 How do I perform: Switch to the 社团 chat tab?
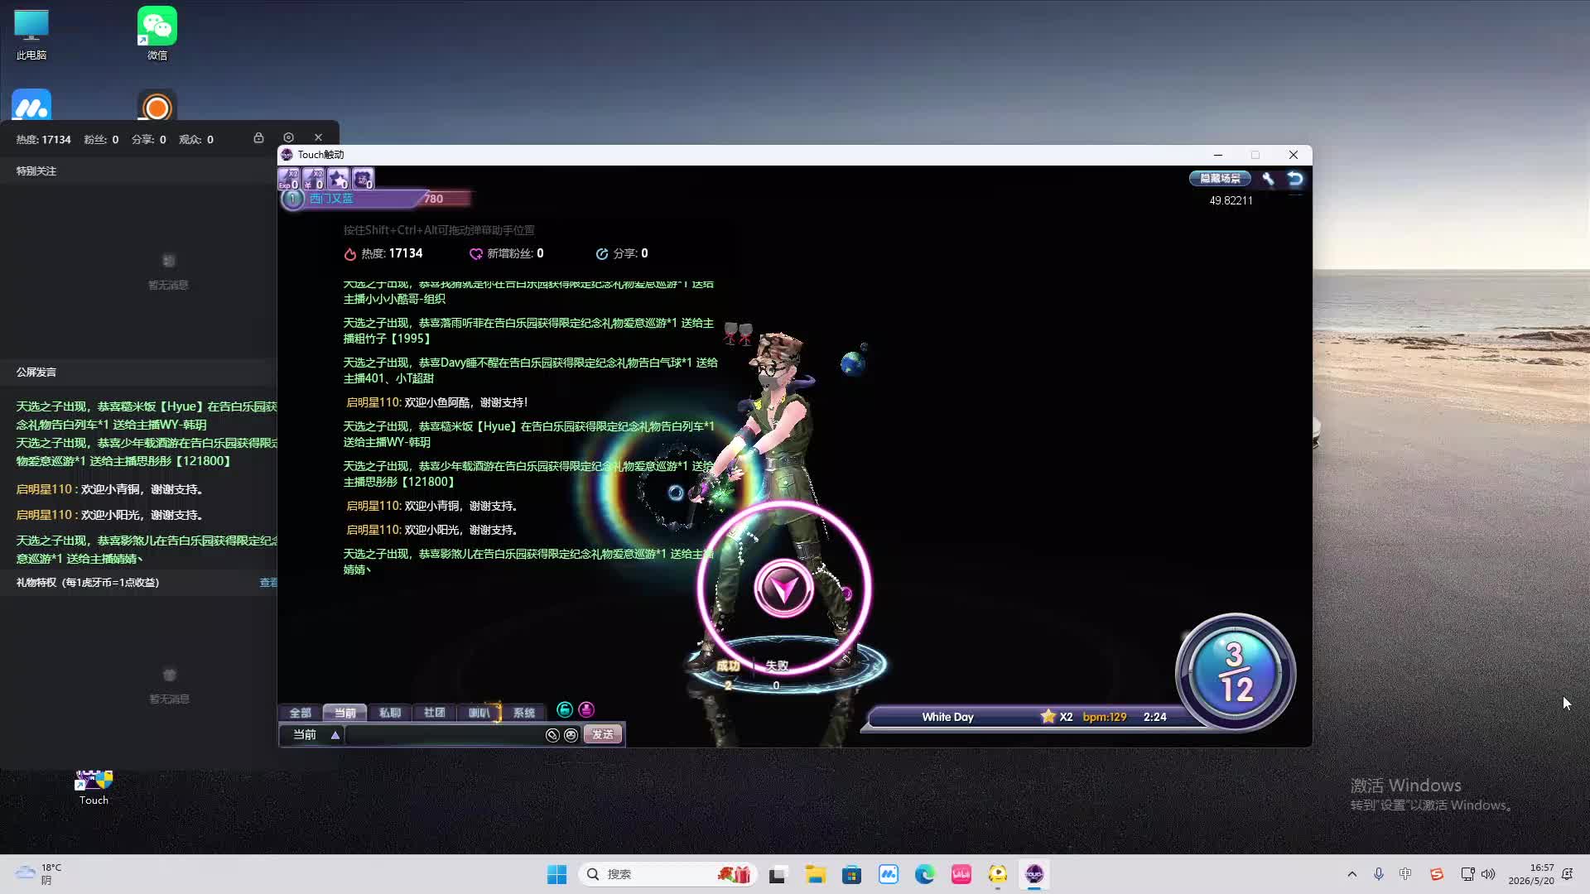[x=434, y=713]
